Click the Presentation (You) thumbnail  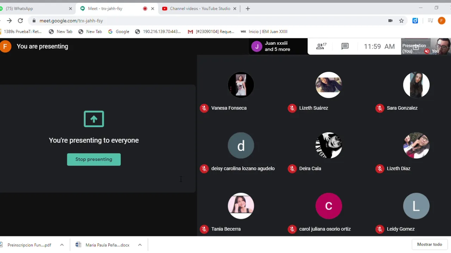415,46
